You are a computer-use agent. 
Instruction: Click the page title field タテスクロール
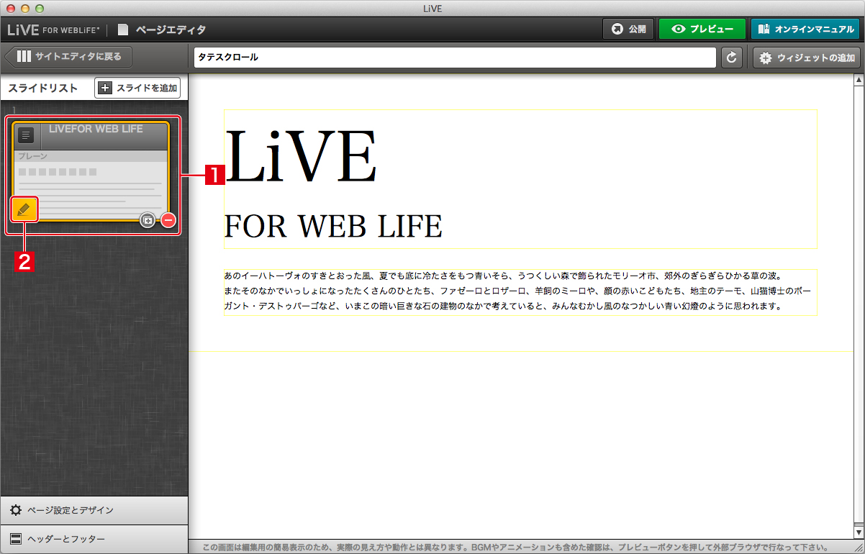tap(455, 58)
